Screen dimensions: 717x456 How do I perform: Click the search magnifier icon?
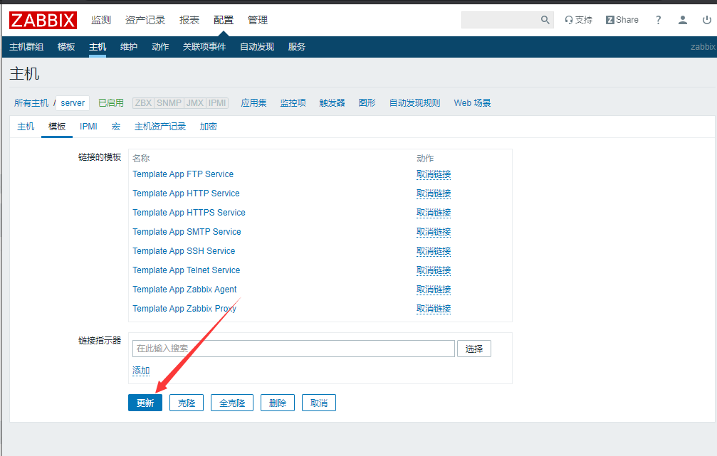click(x=545, y=20)
